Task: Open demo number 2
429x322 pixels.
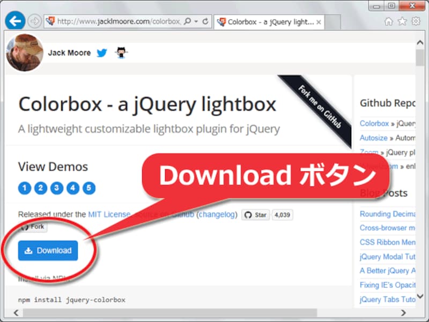Action: [41, 188]
